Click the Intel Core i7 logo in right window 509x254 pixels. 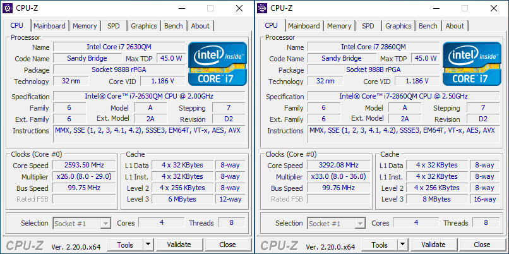coord(472,64)
